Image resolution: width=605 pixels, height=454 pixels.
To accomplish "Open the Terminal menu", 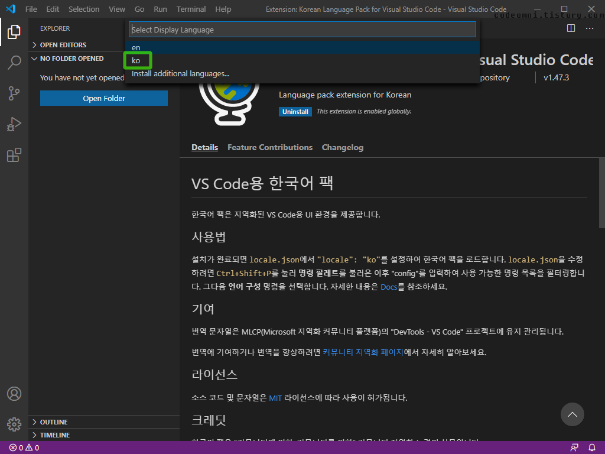I will (x=191, y=9).
